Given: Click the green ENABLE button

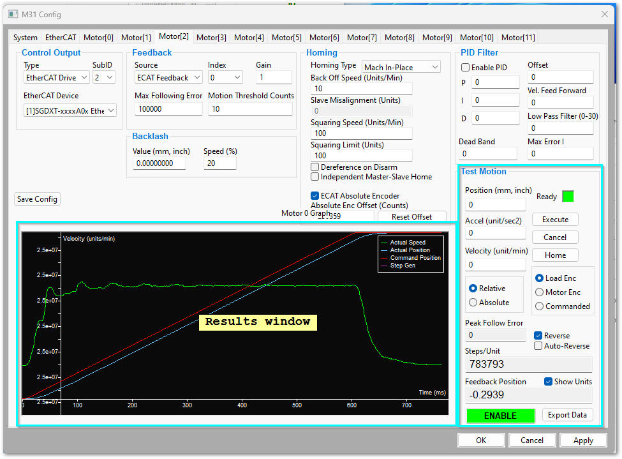Looking at the screenshot, I should 500,416.
